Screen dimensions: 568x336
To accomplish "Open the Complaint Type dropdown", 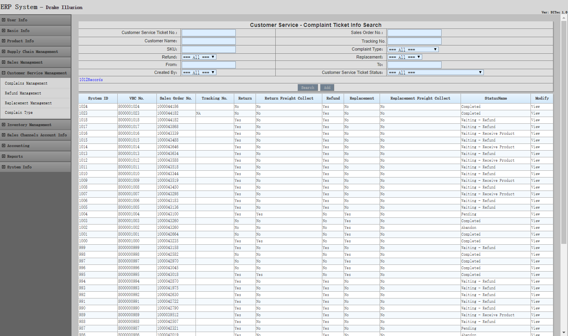I will click(413, 49).
